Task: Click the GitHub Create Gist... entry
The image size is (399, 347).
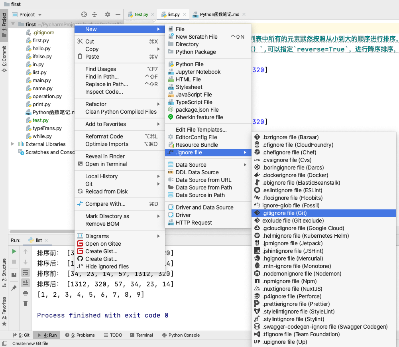Action: (120, 259)
